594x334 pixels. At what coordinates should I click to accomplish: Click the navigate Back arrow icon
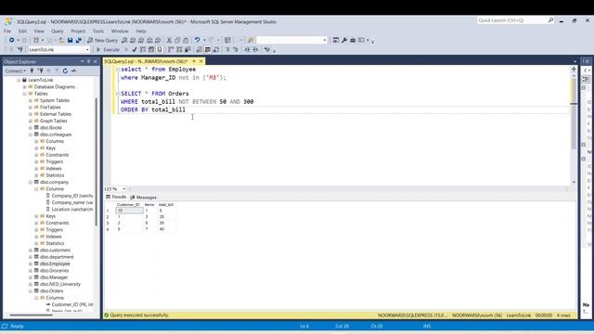pos(12,40)
